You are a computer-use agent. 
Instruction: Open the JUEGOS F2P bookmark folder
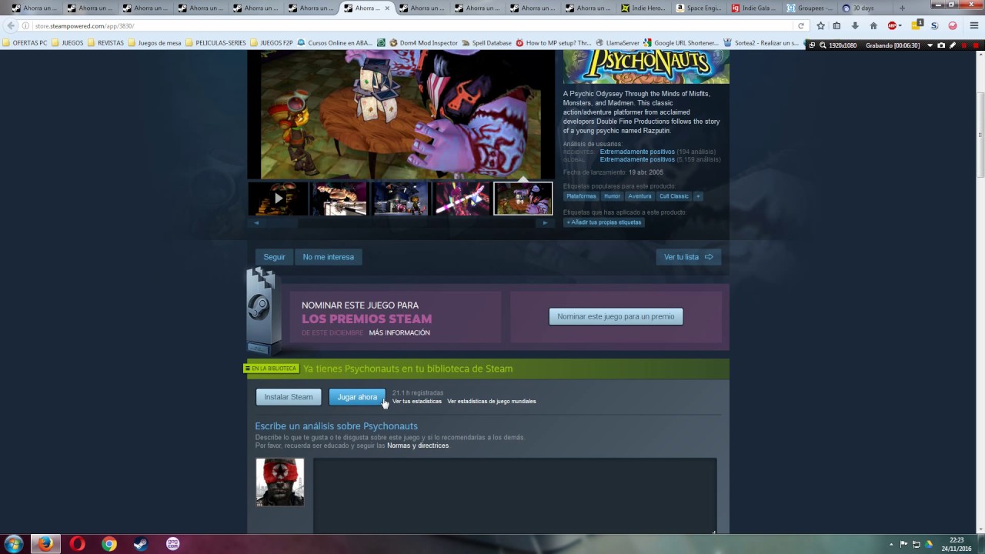(272, 43)
